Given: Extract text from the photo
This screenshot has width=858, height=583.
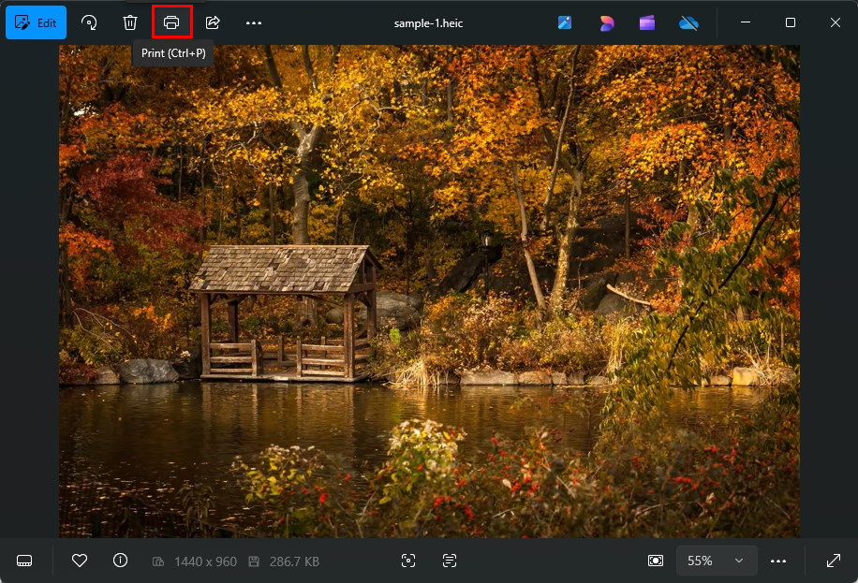Looking at the screenshot, I should tap(450, 560).
